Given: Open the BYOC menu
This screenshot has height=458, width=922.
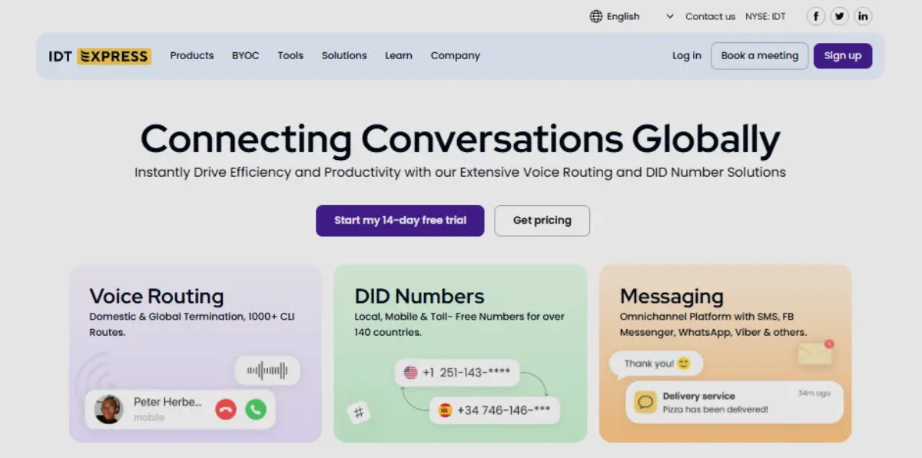Looking at the screenshot, I should (246, 55).
